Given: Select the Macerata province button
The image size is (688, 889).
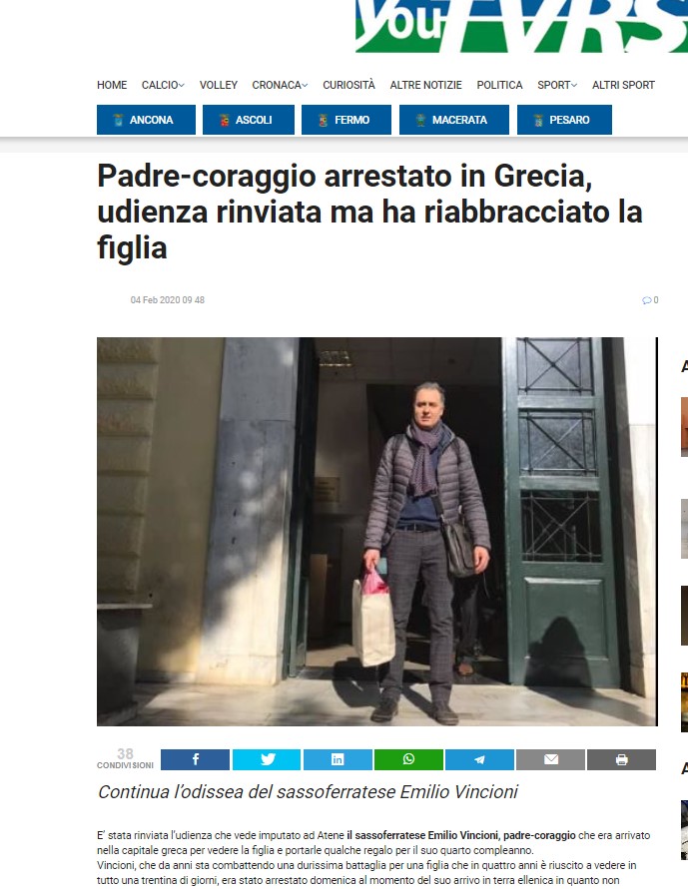Looking at the screenshot, I should (453, 120).
